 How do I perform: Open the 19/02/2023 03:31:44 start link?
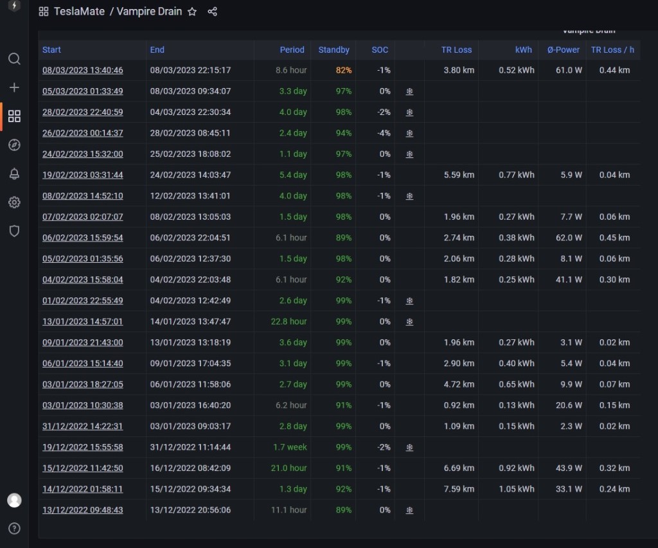point(83,175)
